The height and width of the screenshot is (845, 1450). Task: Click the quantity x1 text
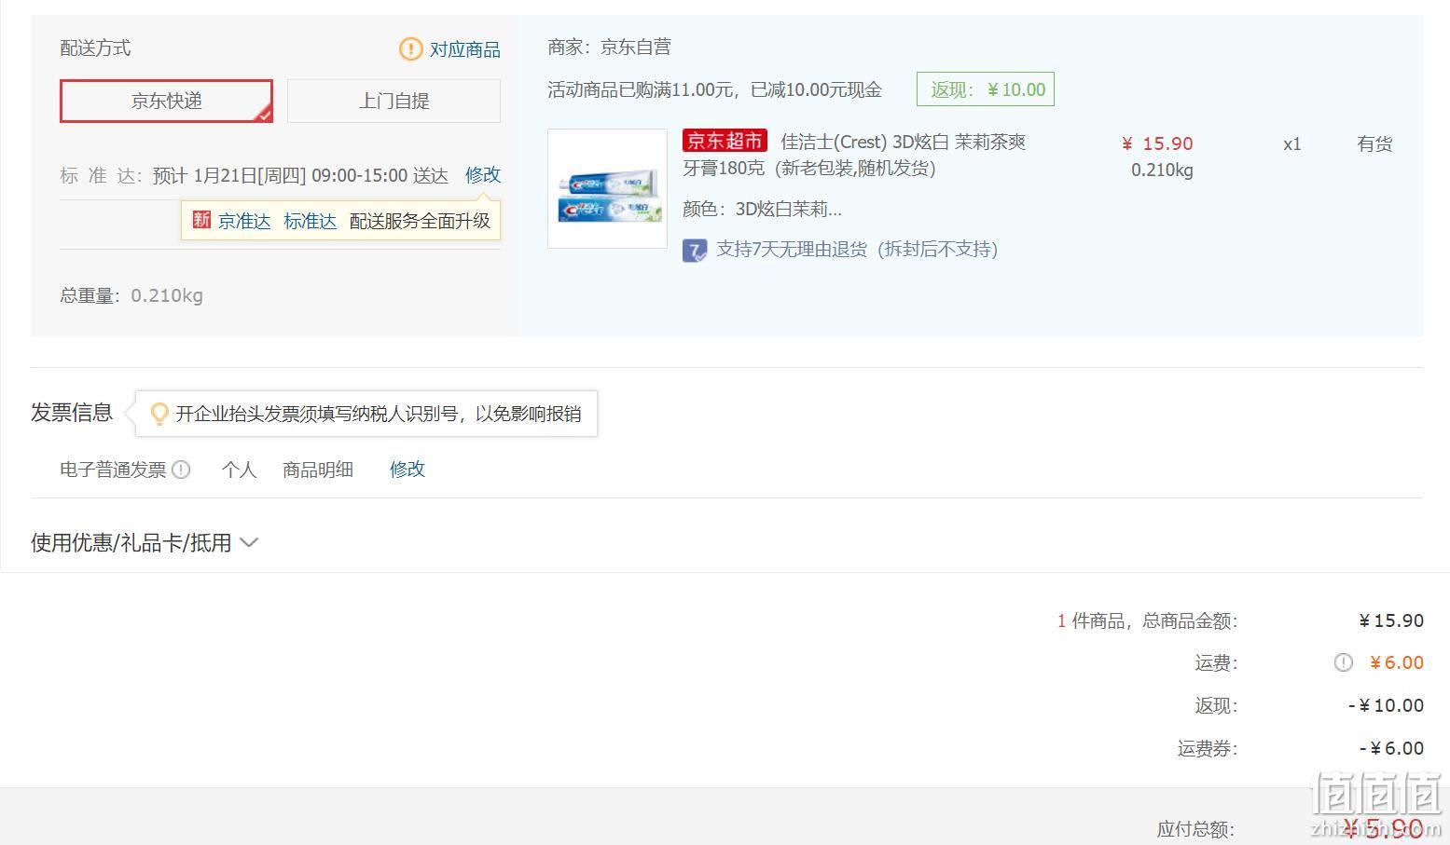click(x=1291, y=143)
